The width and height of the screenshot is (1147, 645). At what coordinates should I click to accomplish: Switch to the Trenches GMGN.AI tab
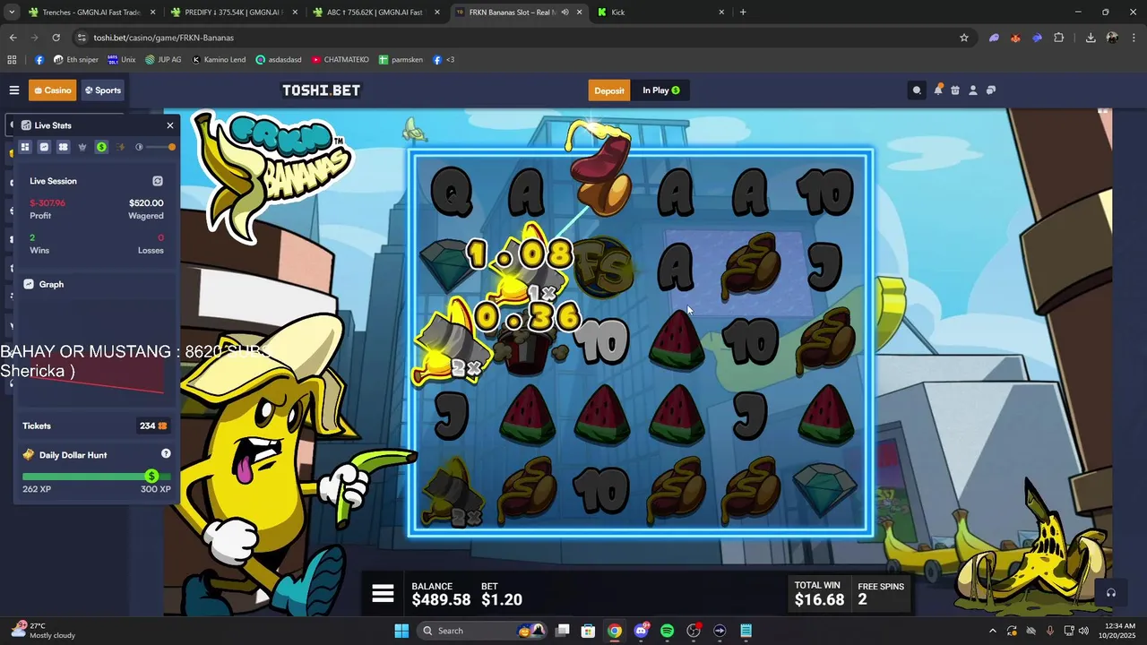click(x=90, y=13)
